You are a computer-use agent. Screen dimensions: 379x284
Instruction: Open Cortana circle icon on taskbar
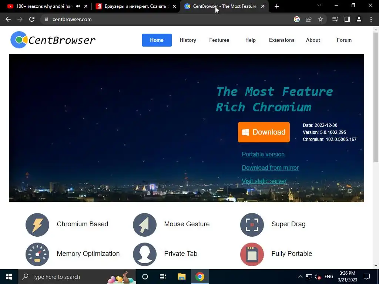[145, 277]
